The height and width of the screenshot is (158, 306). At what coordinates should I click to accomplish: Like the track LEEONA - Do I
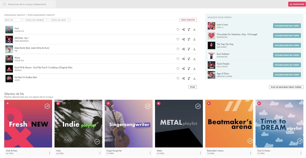click(178, 39)
